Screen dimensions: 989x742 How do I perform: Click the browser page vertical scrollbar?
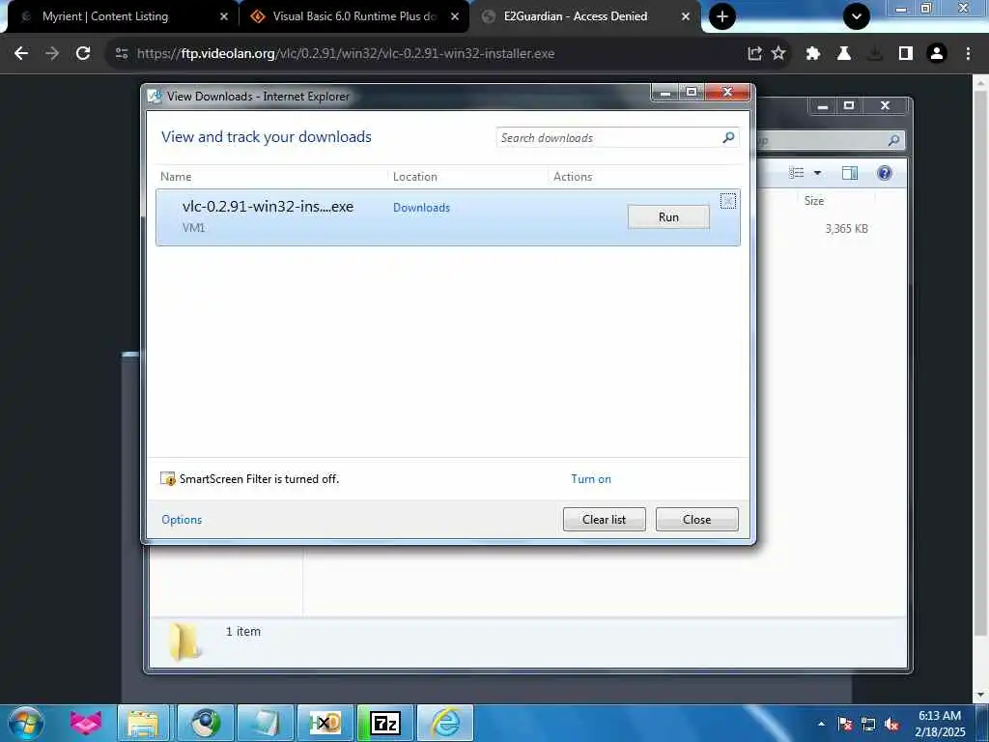[x=981, y=363]
